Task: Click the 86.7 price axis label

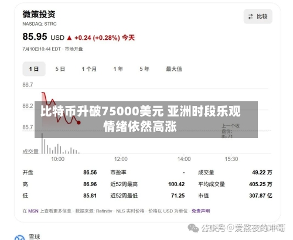Action: click(x=28, y=85)
